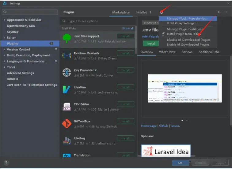The width and height of the screenshot is (232, 169).
Task: Select Keymap settings page
Action: [x=13, y=32]
